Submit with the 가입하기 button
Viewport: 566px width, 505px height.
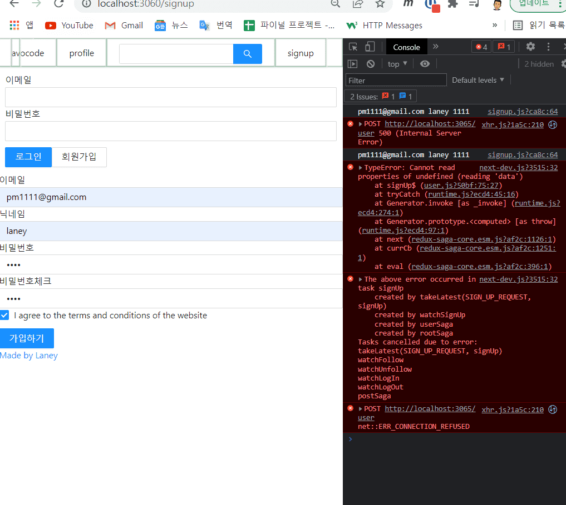(27, 338)
